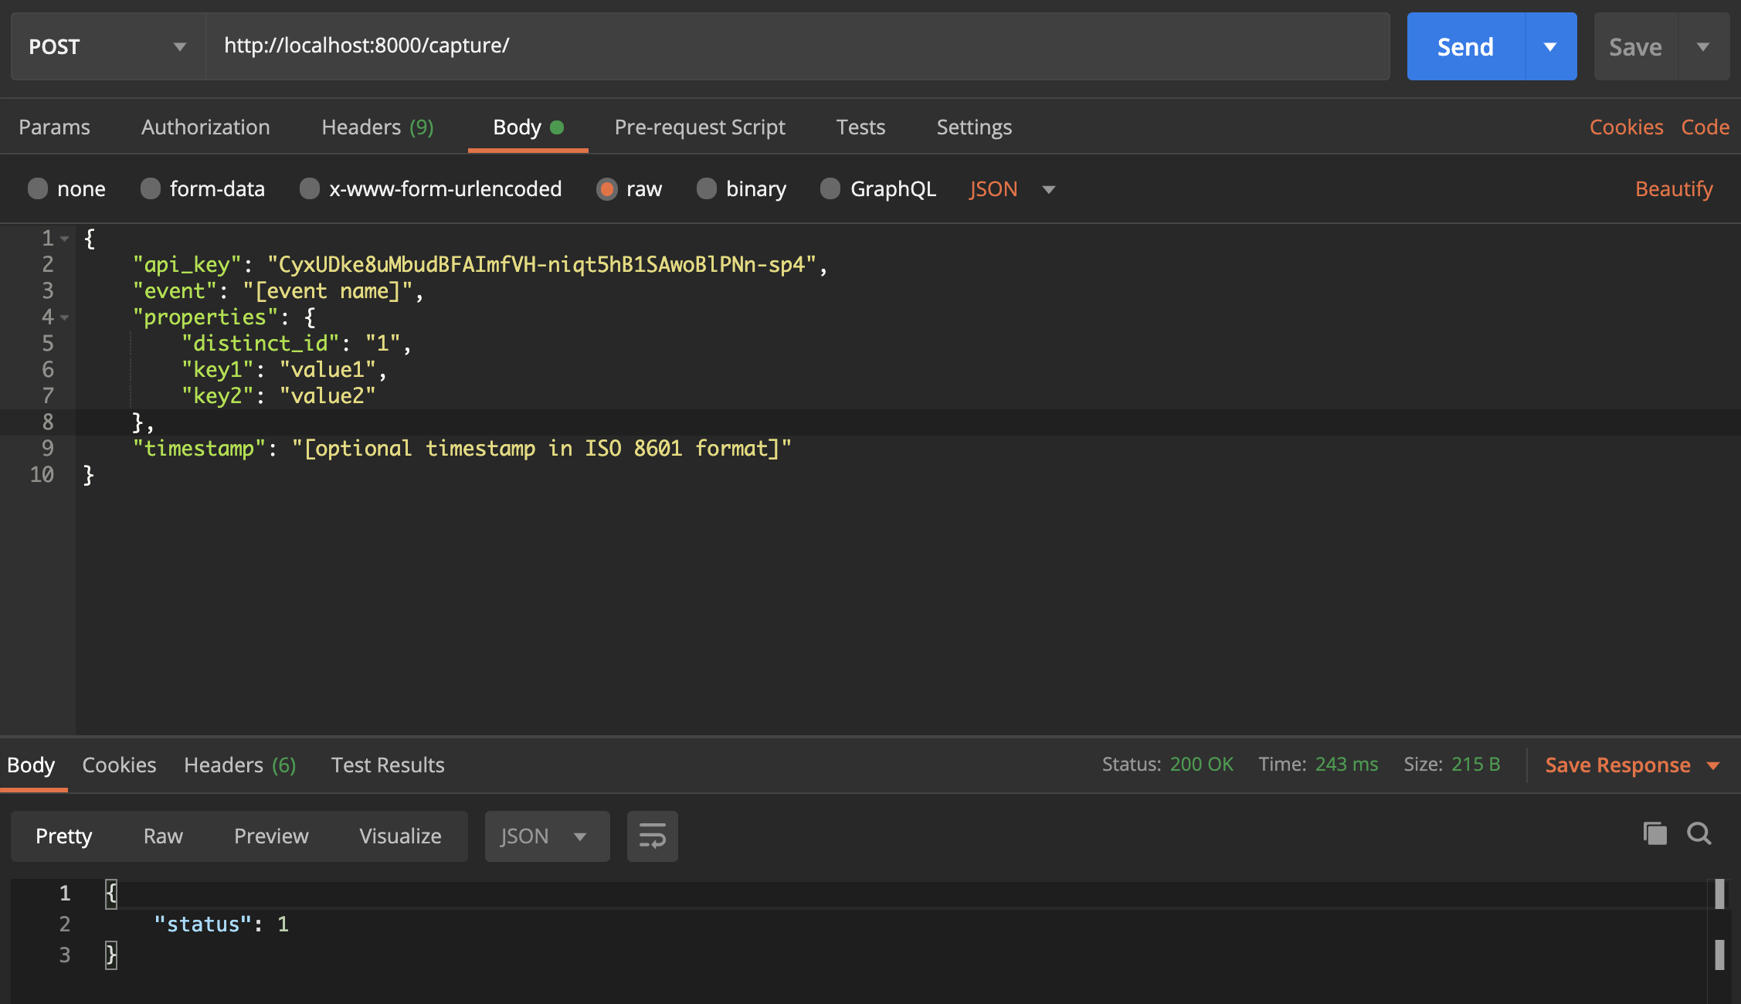The height and width of the screenshot is (1004, 1741).
Task: Select the none body radio button
Action: pyautogui.click(x=38, y=188)
